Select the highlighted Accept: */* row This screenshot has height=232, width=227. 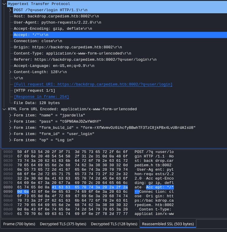120,35
